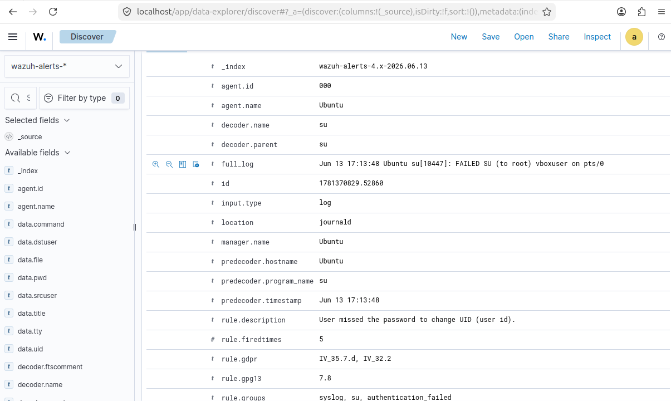Click the _source field type icon
Screen dimensions: 671x401
pos(9,136)
